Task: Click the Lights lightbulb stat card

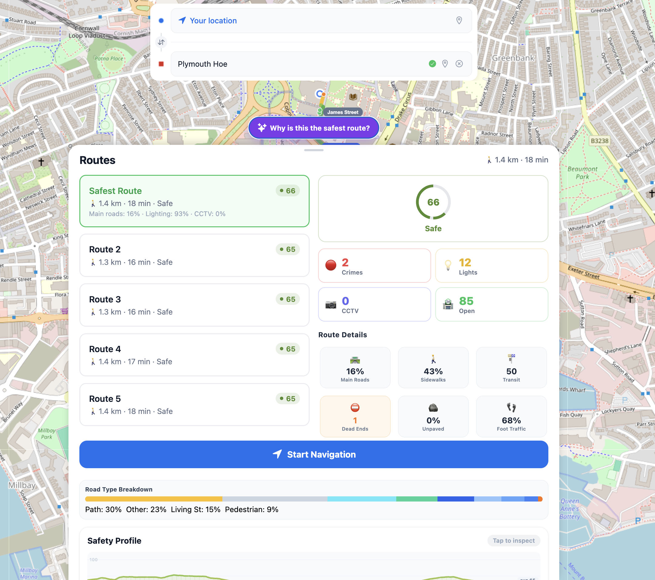Action: [x=491, y=266]
